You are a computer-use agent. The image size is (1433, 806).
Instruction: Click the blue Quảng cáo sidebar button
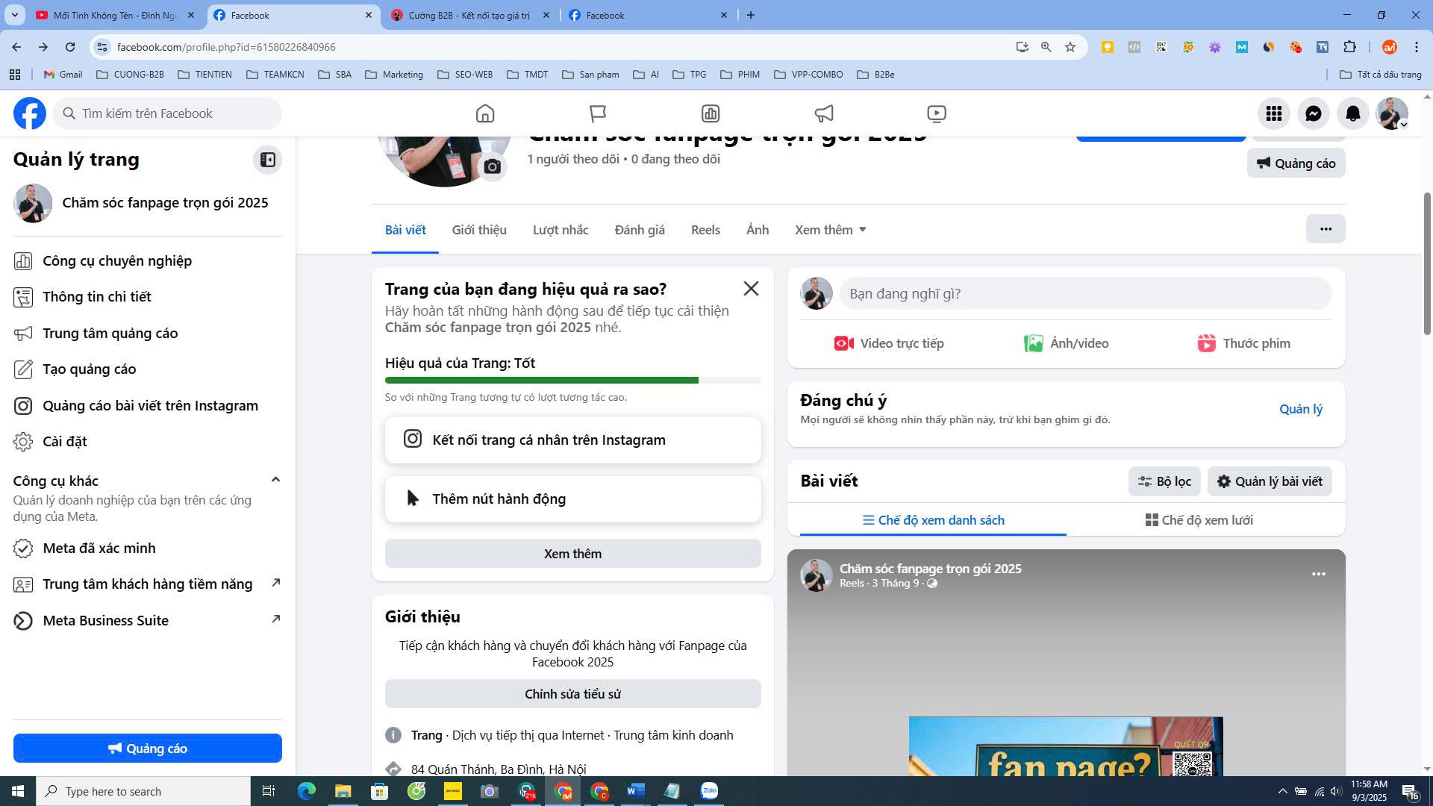[x=148, y=749]
